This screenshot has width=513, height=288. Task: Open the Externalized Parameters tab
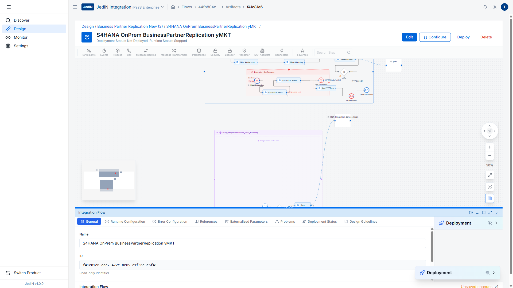(246, 222)
